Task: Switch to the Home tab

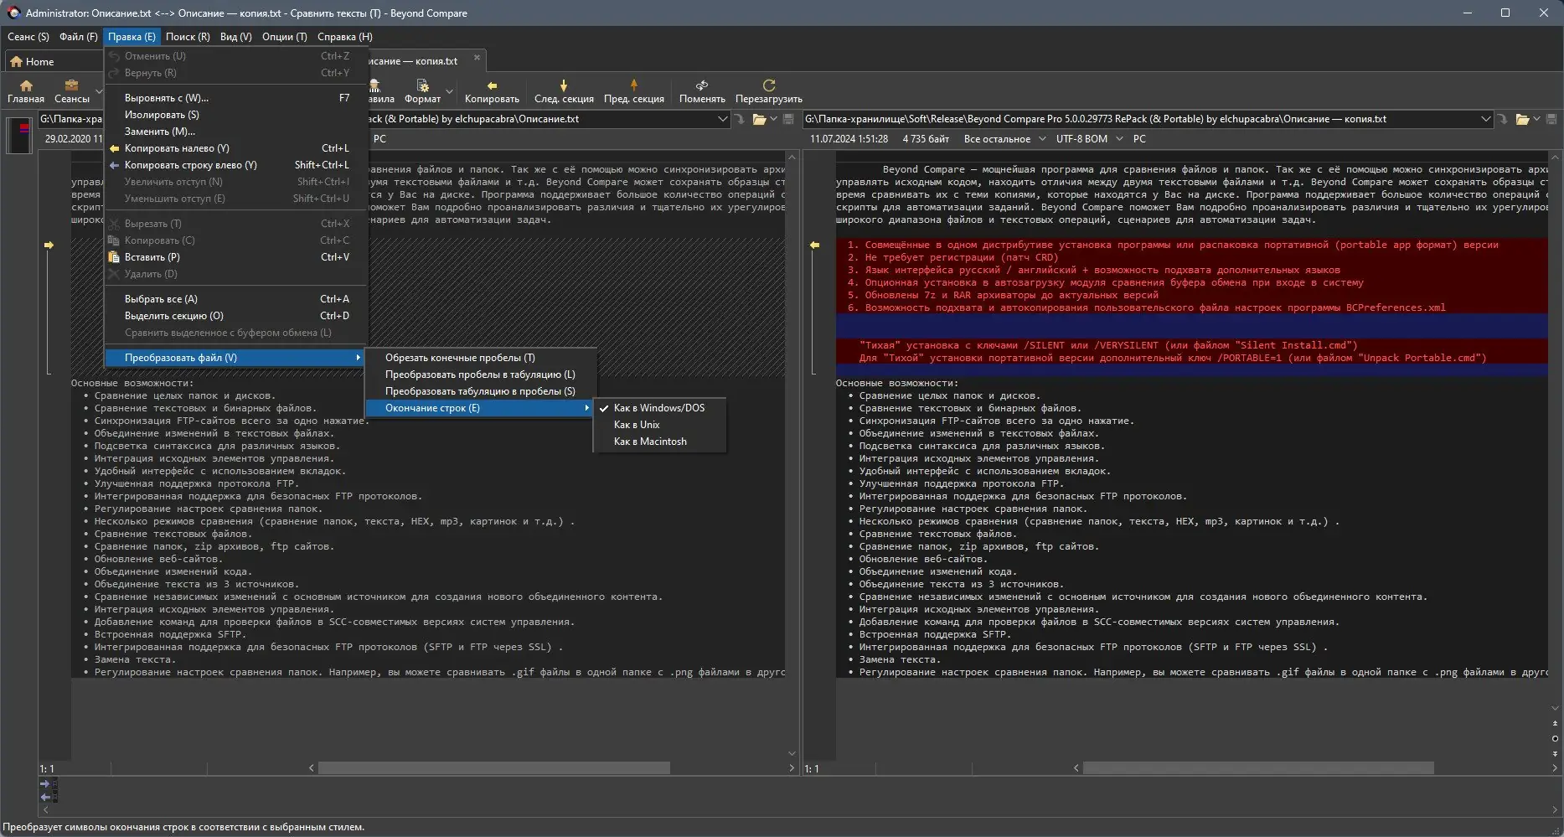Action: 32,61
